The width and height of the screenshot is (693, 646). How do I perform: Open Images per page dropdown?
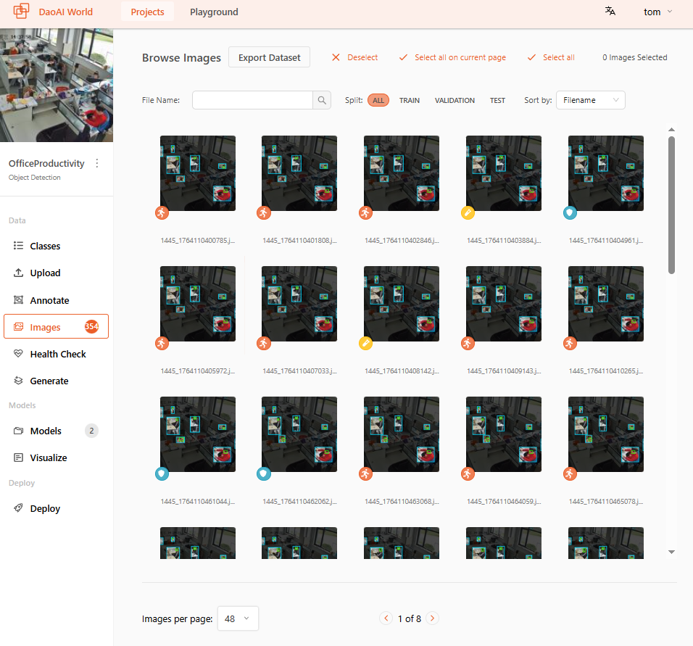pos(238,618)
